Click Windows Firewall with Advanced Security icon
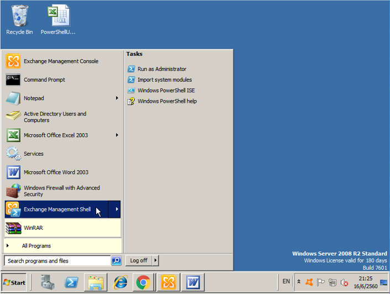The width and height of the screenshot is (390, 294). click(13, 191)
